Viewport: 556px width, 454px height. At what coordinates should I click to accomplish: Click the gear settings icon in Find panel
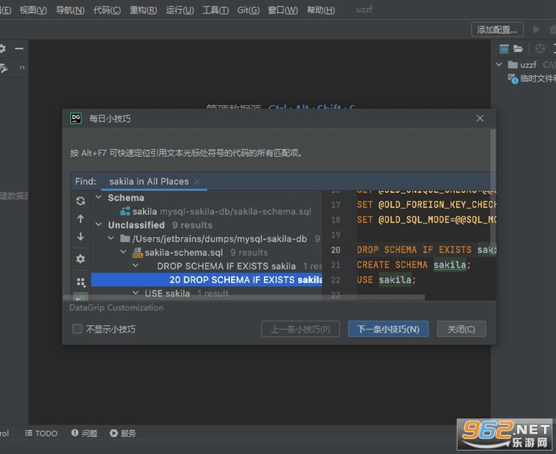81,259
